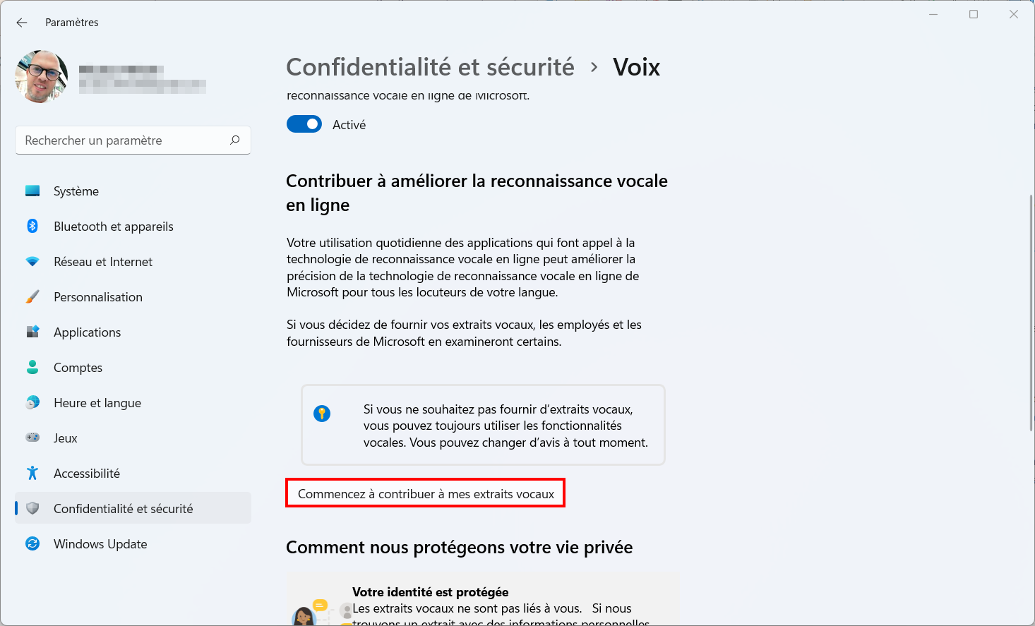This screenshot has width=1035, height=626.
Task: Click the Comptes person icon
Action: click(x=32, y=367)
